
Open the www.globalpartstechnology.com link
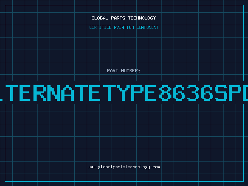(x=124, y=167)
